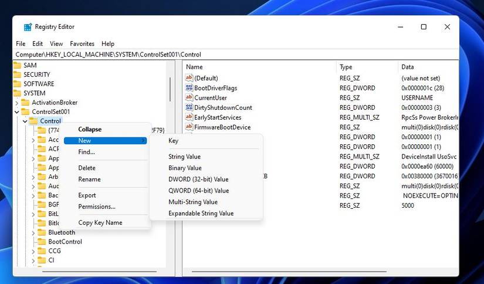Collapse the ControlSet001 tree node
484x284 pixels.
coord(17,111)
